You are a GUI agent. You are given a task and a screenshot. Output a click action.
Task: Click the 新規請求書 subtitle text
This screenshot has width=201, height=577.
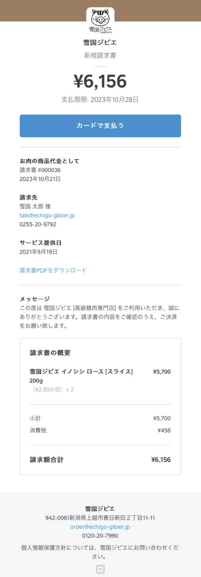pos(100,56)
